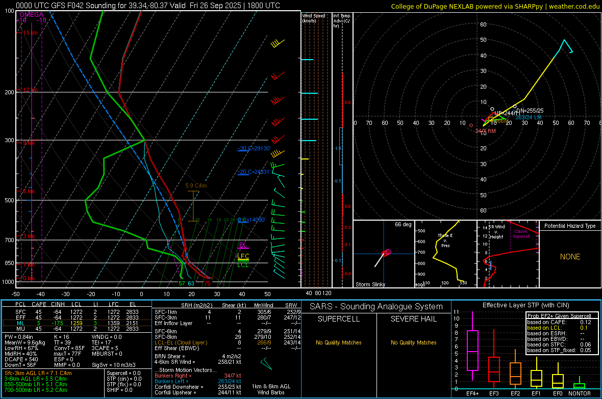Image resolution: width=602 pixels, height=399 pixels.
Task: Click the SigSvr = 10 m3/s3 value
Action: pyautogui.click(x=114, y=365)
